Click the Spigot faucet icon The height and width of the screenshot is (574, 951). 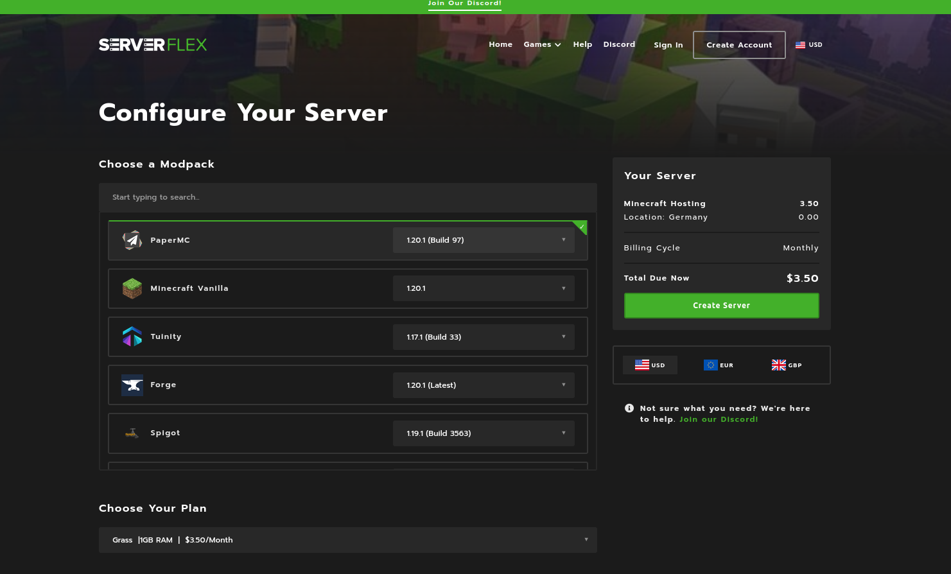click(132, 433)
